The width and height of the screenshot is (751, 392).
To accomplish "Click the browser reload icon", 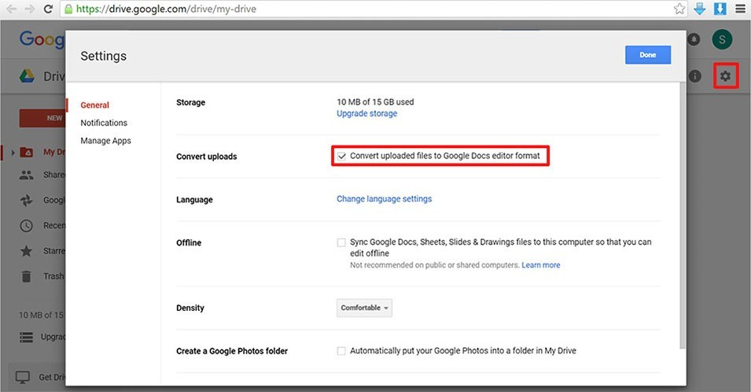I will (49, 9).
